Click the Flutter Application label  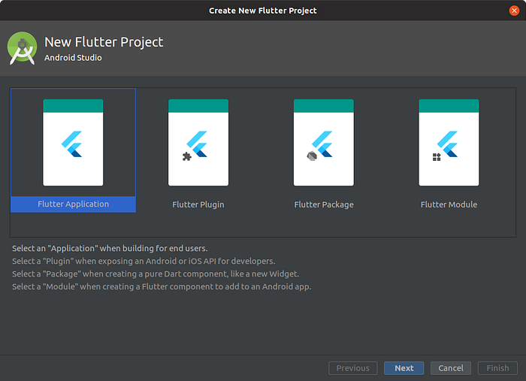click(x=73, y=204)
